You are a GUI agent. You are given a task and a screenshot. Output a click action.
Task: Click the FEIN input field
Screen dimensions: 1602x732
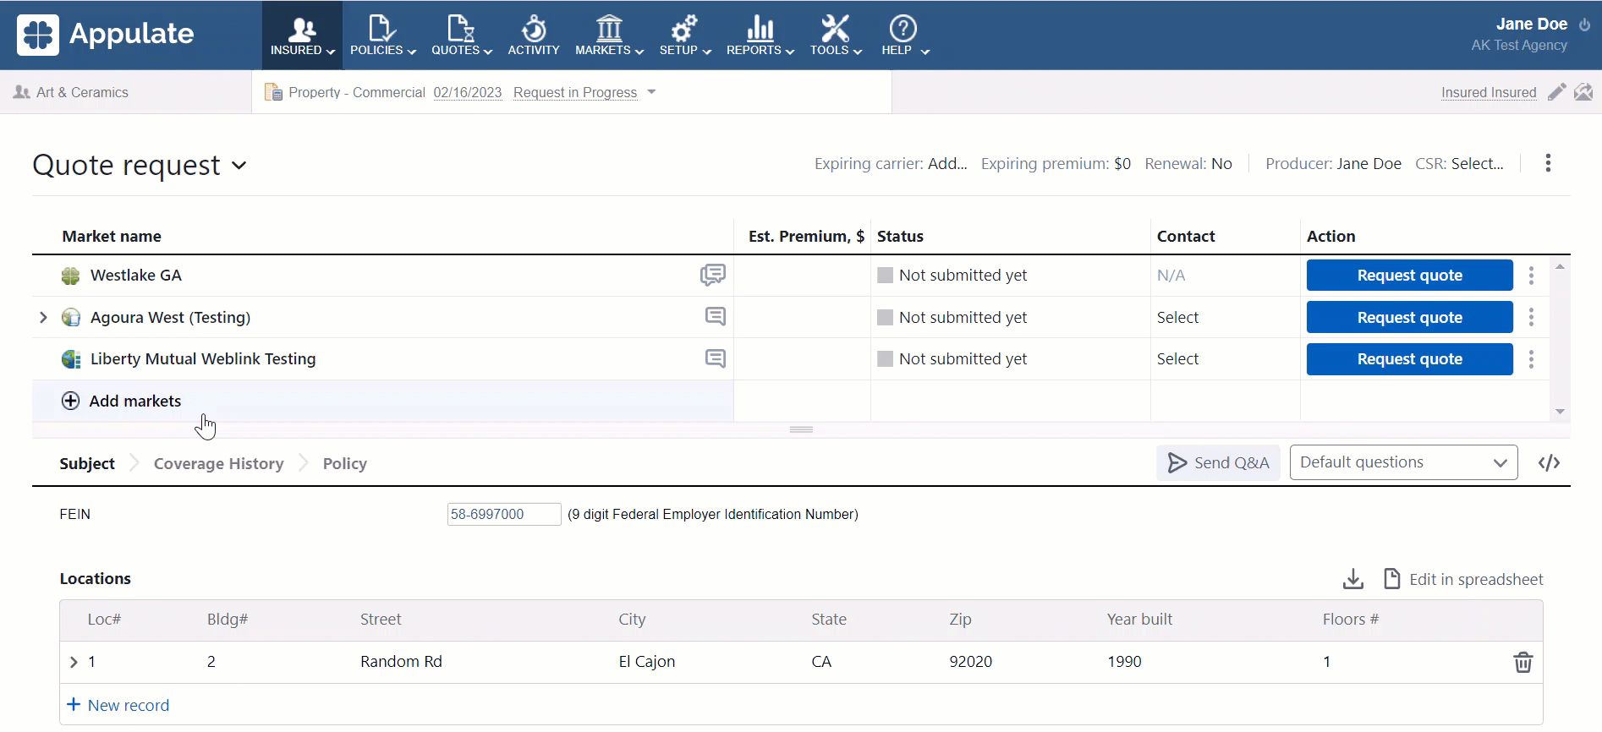503,514
